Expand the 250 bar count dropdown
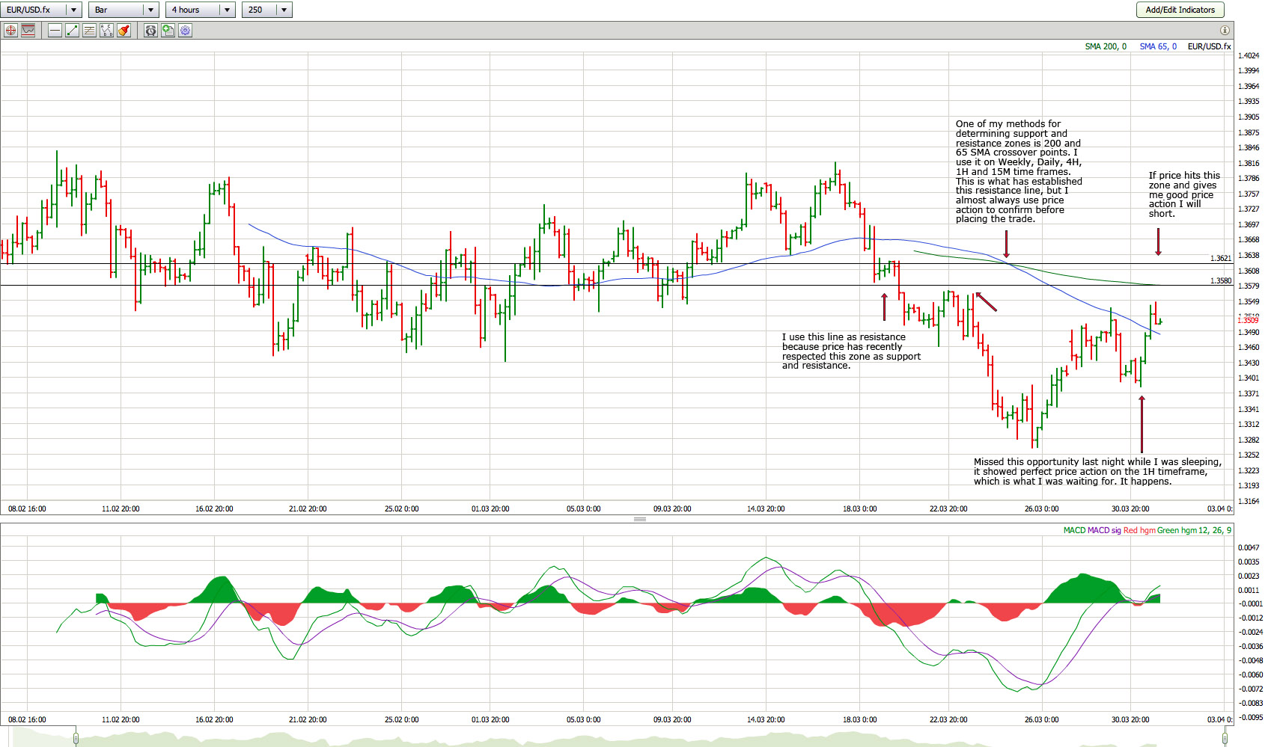 284,10
